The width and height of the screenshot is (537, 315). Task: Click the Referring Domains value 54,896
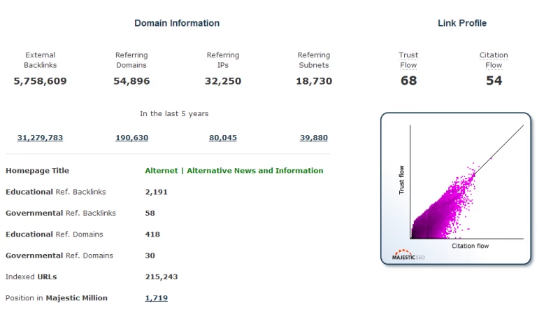(132, 81)
